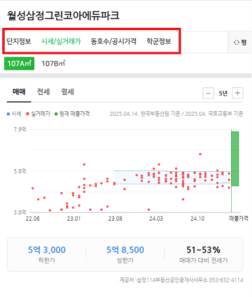Click the 24.03 x-axis label
This screenshot has width=252, height=297.
click(x=156, y=219)
